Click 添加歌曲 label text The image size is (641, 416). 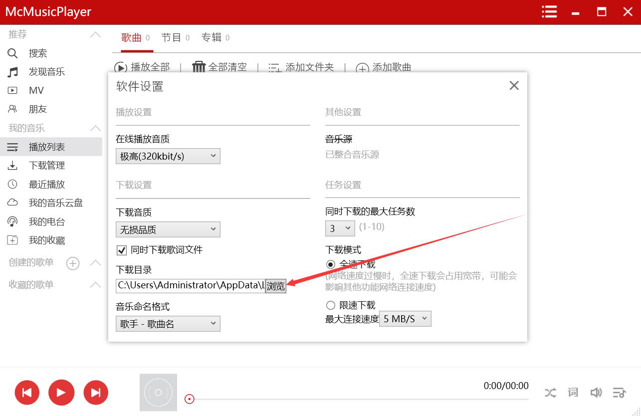pyautogui.click(x=392, y=67)
